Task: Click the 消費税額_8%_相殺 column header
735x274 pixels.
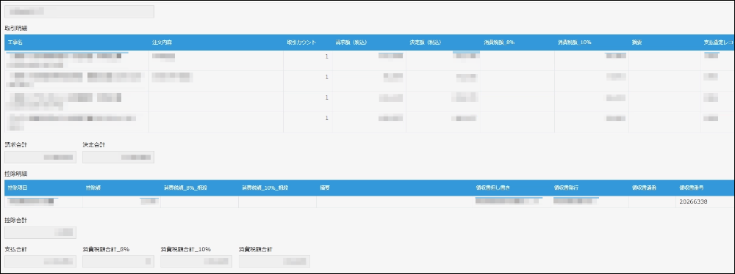Action: pyautogui.click(x=199, y=188)
